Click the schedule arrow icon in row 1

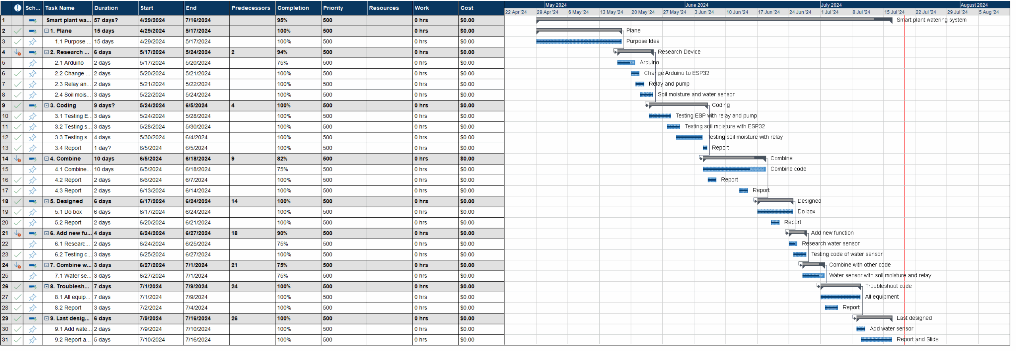(x=33, y=21)
